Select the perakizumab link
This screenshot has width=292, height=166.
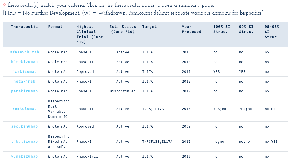[24, 91]
